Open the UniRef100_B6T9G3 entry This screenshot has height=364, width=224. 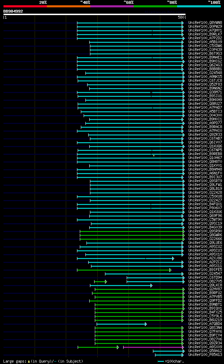pyautogui.click(x=205, y=54)
